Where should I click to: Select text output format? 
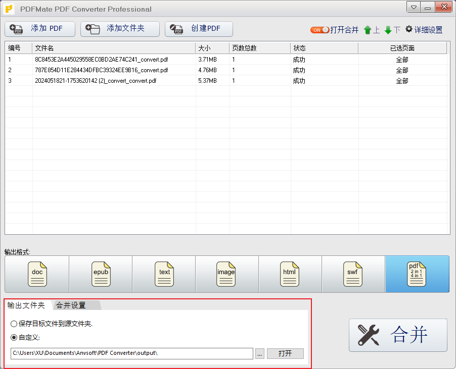coord(164,274)
